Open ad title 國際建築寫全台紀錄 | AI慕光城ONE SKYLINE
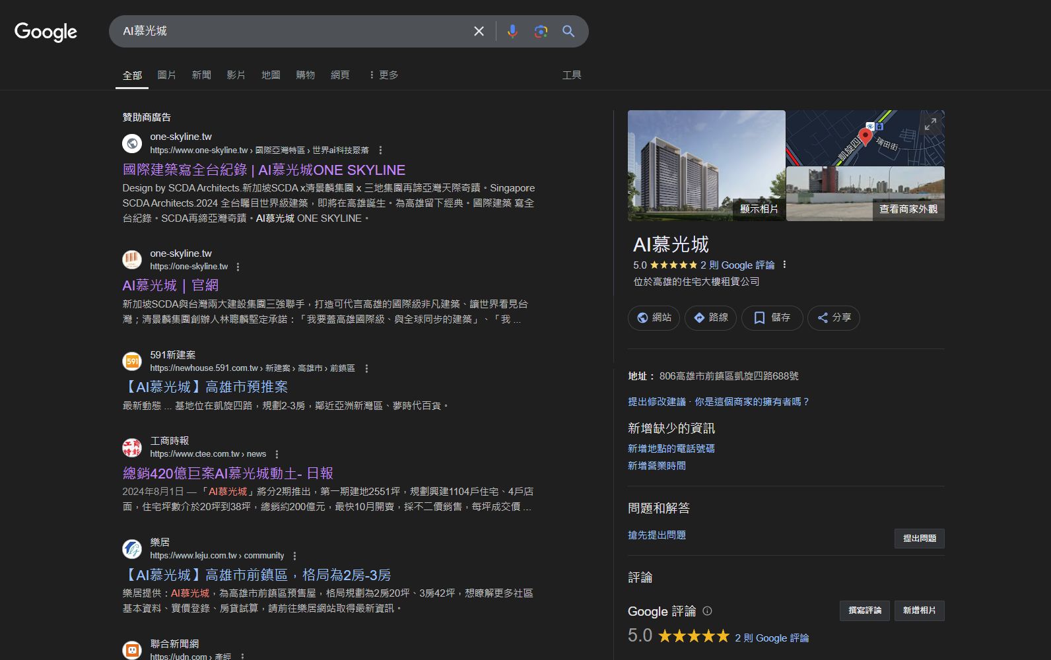 tap(264, 170)
